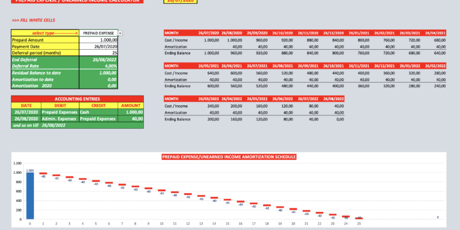Click the PREPAID EXPENSE type selection cell
The height and width of the screenshot is (230, 460).
click(x=99, y=33)
